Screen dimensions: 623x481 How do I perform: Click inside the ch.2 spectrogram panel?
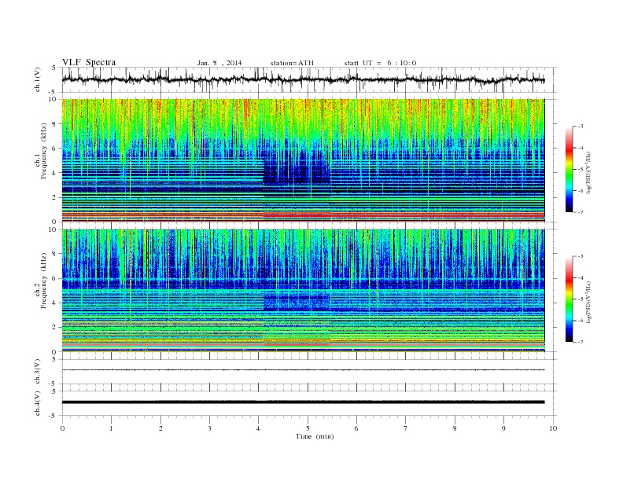(303, 290)
